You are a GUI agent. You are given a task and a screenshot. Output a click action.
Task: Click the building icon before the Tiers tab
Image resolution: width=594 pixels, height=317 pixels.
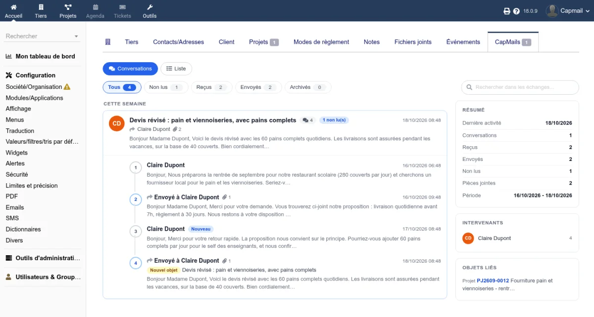tap(108, 42)
